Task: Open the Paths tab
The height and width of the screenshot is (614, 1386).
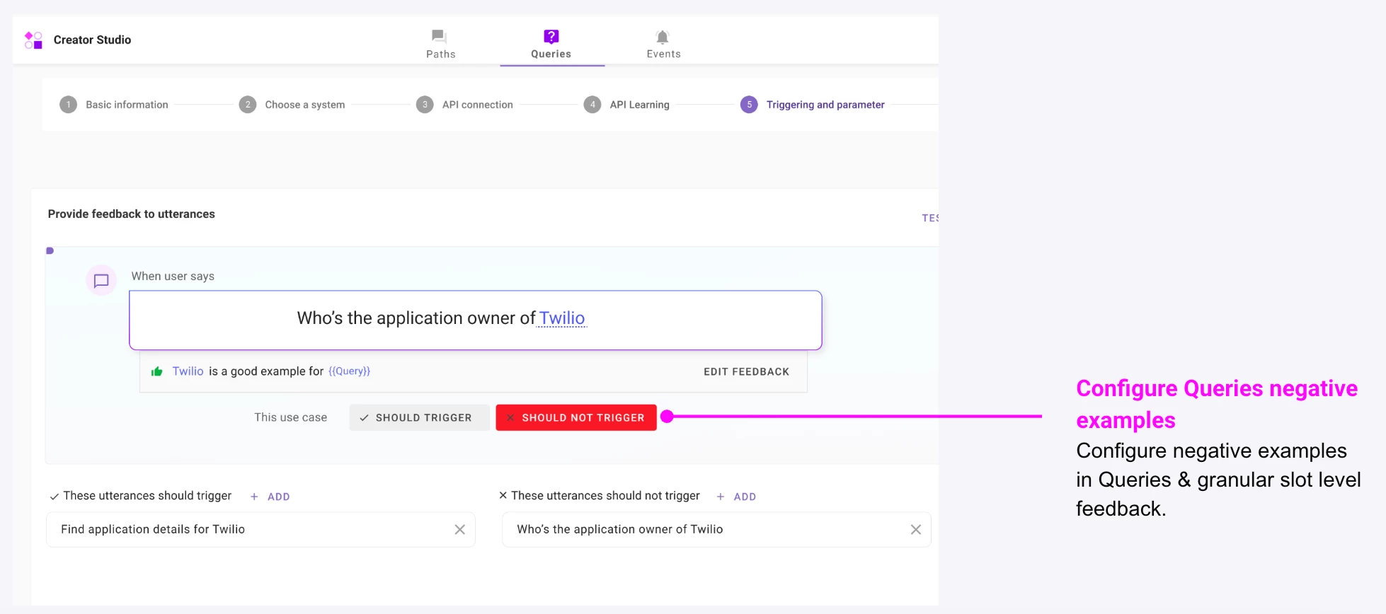Action: pyautogui.click(x=440, y=44)
